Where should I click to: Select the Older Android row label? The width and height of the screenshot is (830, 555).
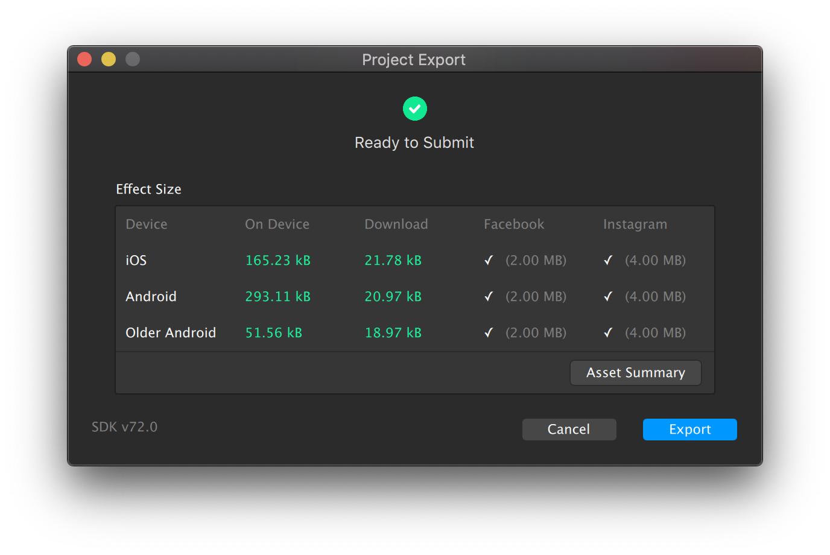171,332
